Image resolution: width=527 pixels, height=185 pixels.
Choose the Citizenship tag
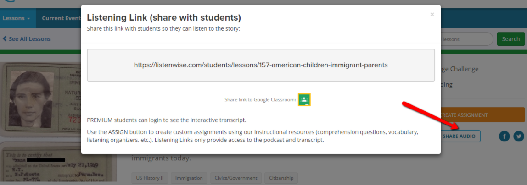tap(281, 178)
